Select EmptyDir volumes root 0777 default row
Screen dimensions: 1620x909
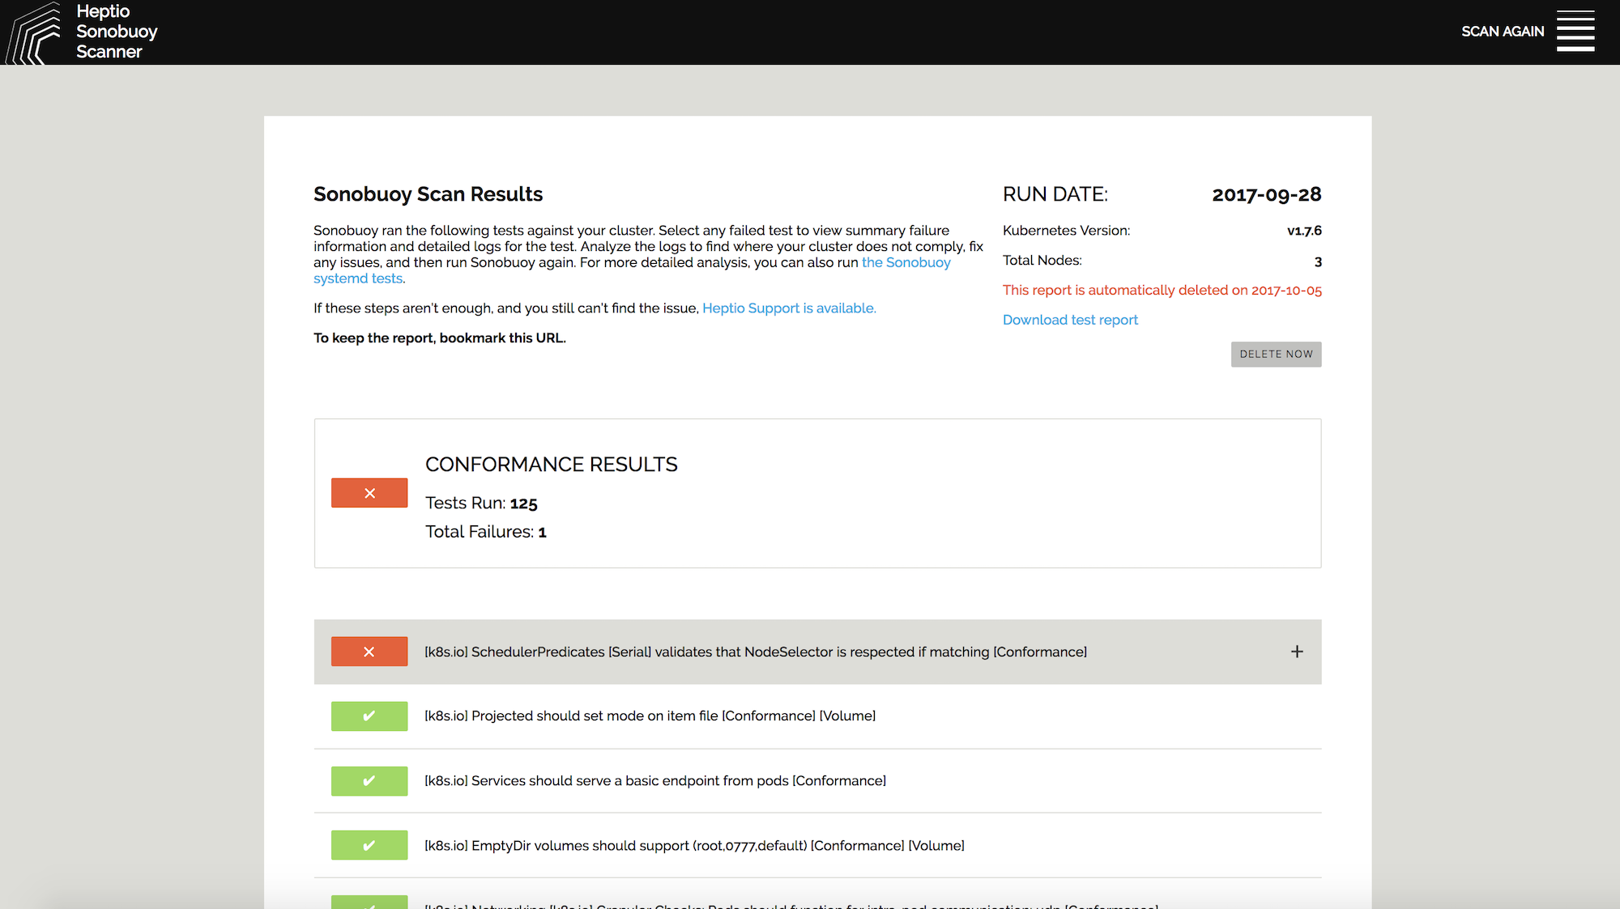click(x=693, y=846)
